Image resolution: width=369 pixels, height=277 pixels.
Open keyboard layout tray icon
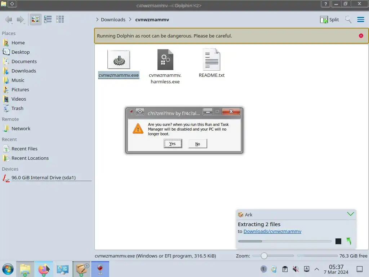point(306,269)
